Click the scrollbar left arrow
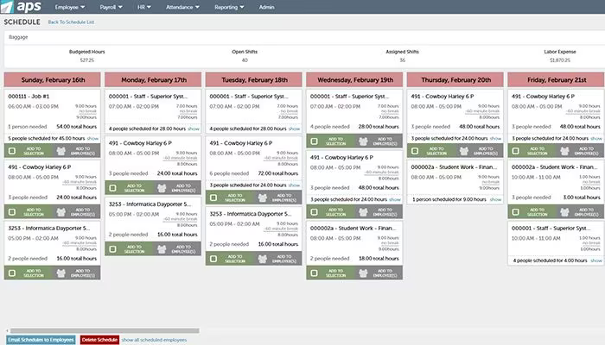The width and height of the screenshot is (605, 345). [x=7, y=330]
